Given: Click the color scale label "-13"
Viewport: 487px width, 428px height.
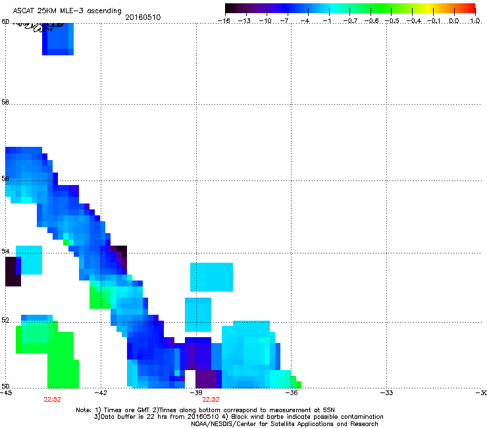Looking at the screenshot, I should coord(244,21).
